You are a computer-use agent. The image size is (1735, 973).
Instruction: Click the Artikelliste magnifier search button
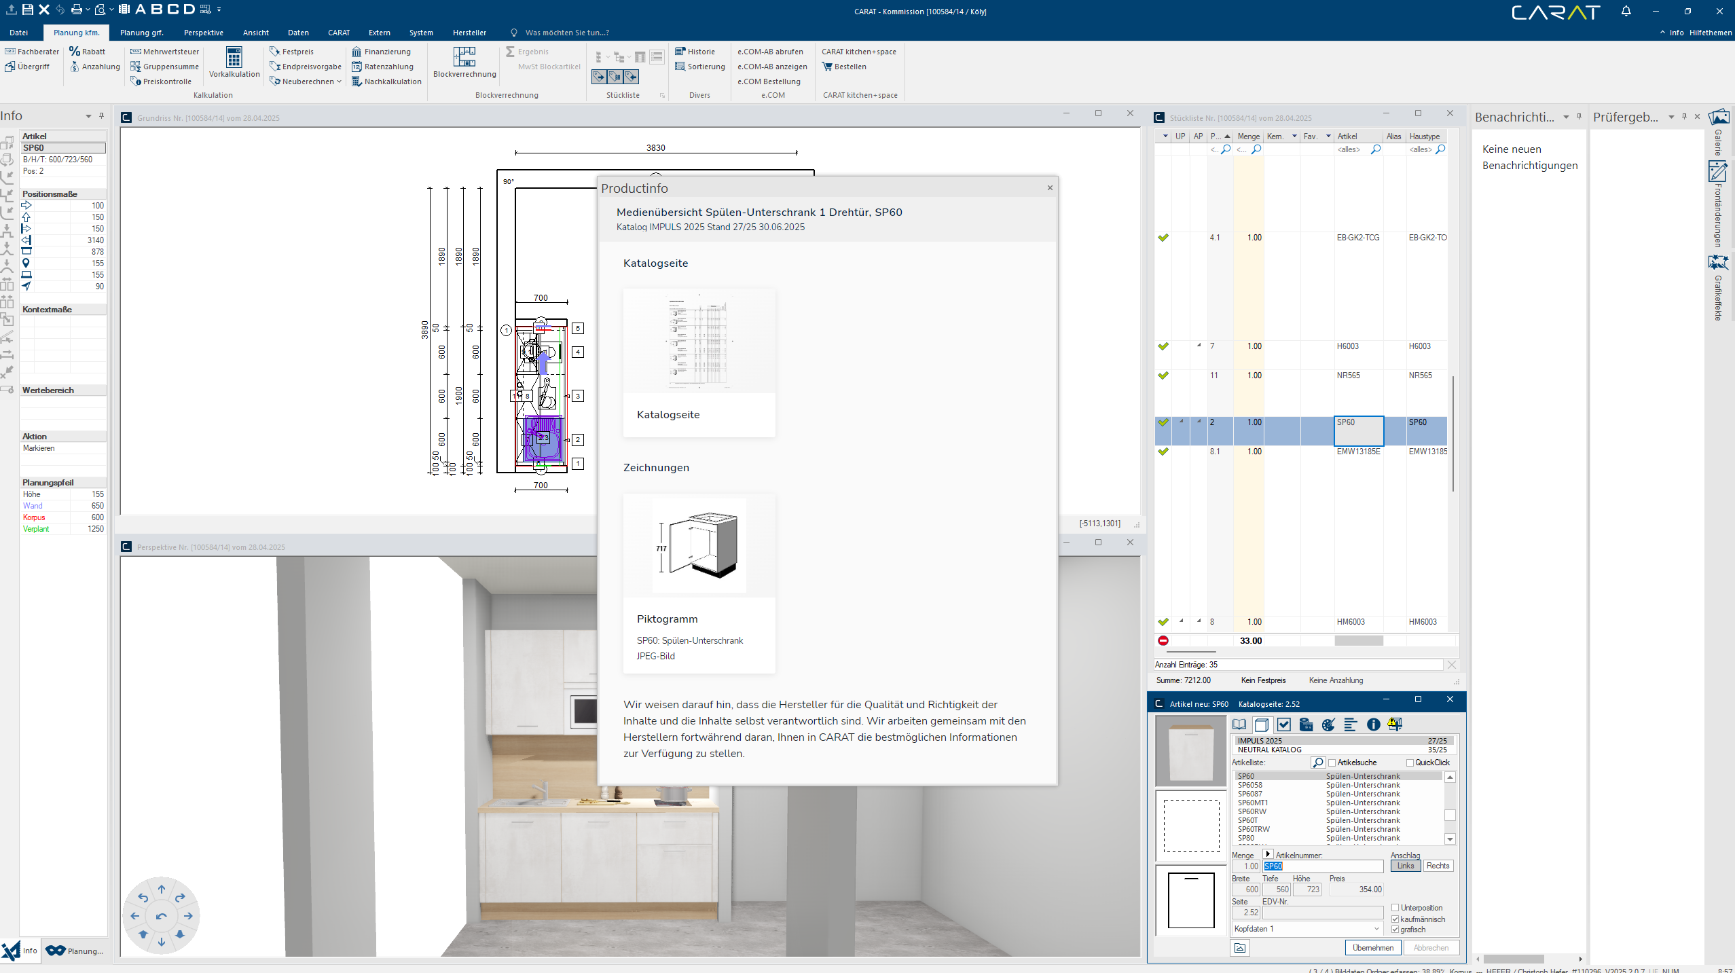pos(1317,763)
